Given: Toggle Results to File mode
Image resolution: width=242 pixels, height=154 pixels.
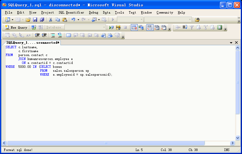Looking at the screenshot, I should pos(164,27).
